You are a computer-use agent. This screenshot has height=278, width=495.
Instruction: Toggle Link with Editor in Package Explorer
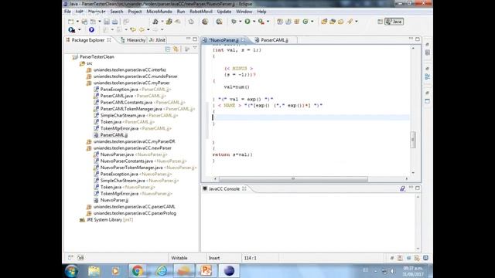click(x=176, y=49)
